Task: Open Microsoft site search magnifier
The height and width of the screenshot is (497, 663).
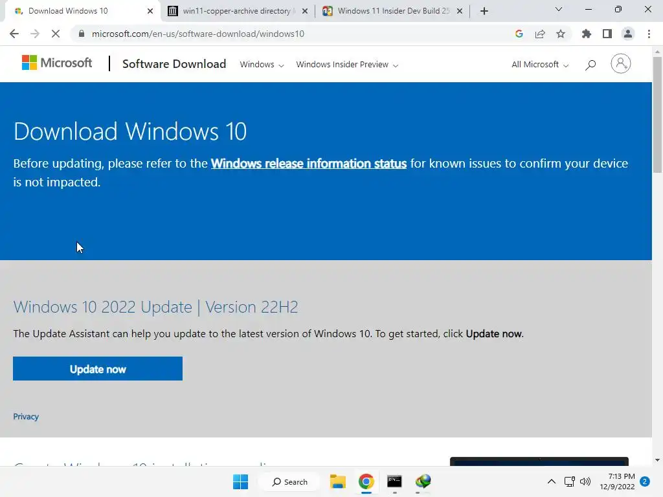Action: coord(590,65)
